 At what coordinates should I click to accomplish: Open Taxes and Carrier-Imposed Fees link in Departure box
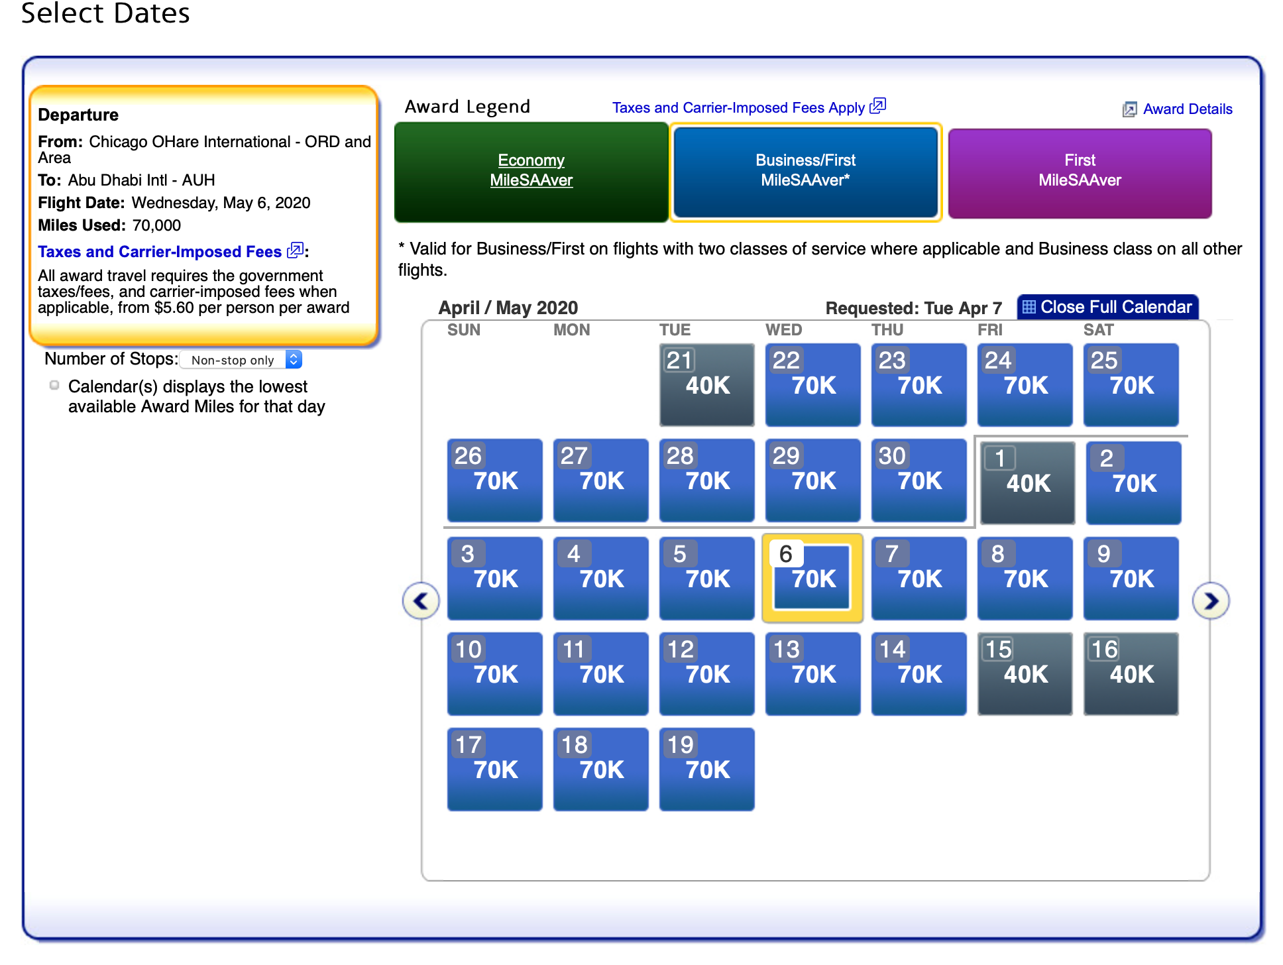160,252
